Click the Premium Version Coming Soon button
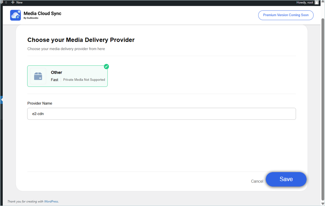The height and width of the screenshot is (206, 325). click(286, 15)
